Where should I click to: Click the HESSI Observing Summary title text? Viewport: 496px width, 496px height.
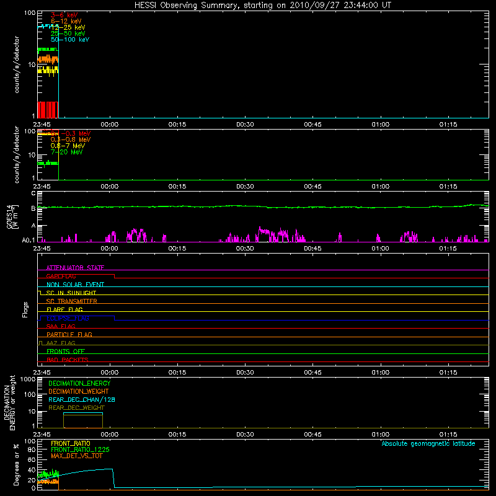pos(262,6)
